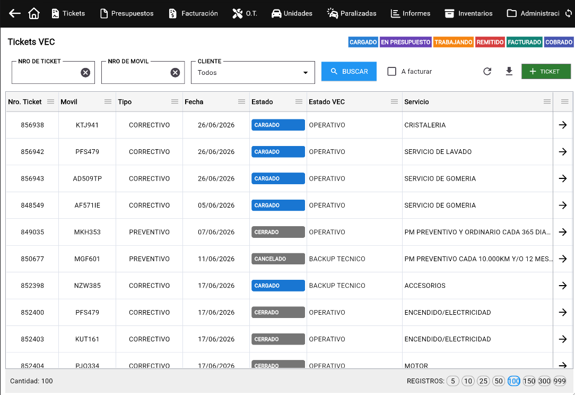
Task: Refresh the ticket list
Action: [487, 71]
